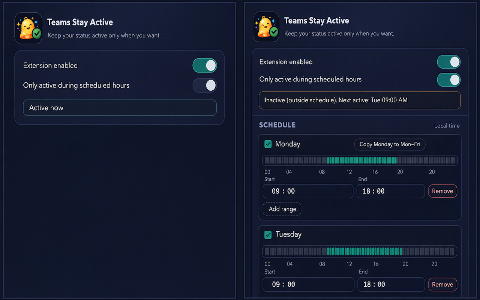Click Tuesday's End time field

pyautogui.click(x=391, y=285)
